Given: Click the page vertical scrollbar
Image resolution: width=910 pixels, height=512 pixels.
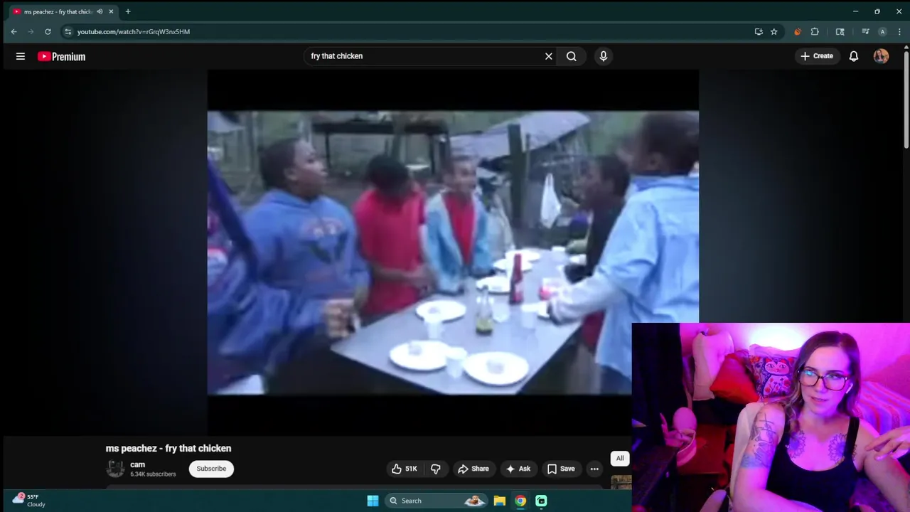Looking at the screenshot, I should coord(906,98).
